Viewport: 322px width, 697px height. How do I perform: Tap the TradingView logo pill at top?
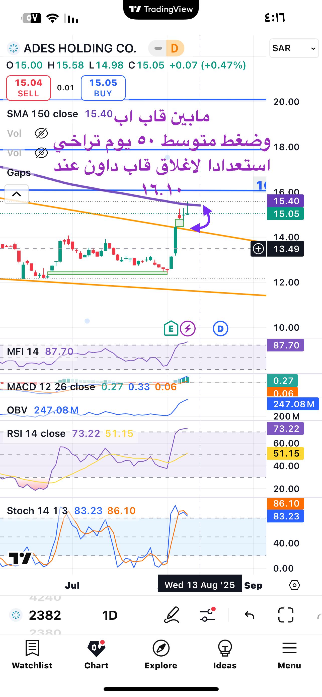[x=161, y=10]
